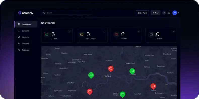The image size is (199, 99).
Task: Click the 'Greenford' map label
Action: point(63,68)
